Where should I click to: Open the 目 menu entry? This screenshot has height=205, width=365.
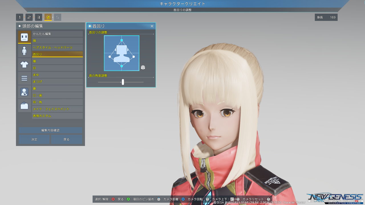(x=57, y=68)
